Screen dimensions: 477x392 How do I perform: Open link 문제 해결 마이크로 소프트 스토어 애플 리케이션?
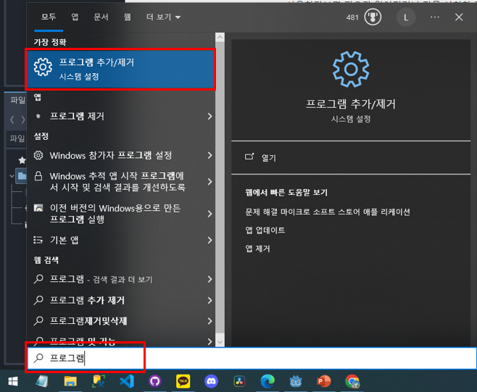pos(328,212)
